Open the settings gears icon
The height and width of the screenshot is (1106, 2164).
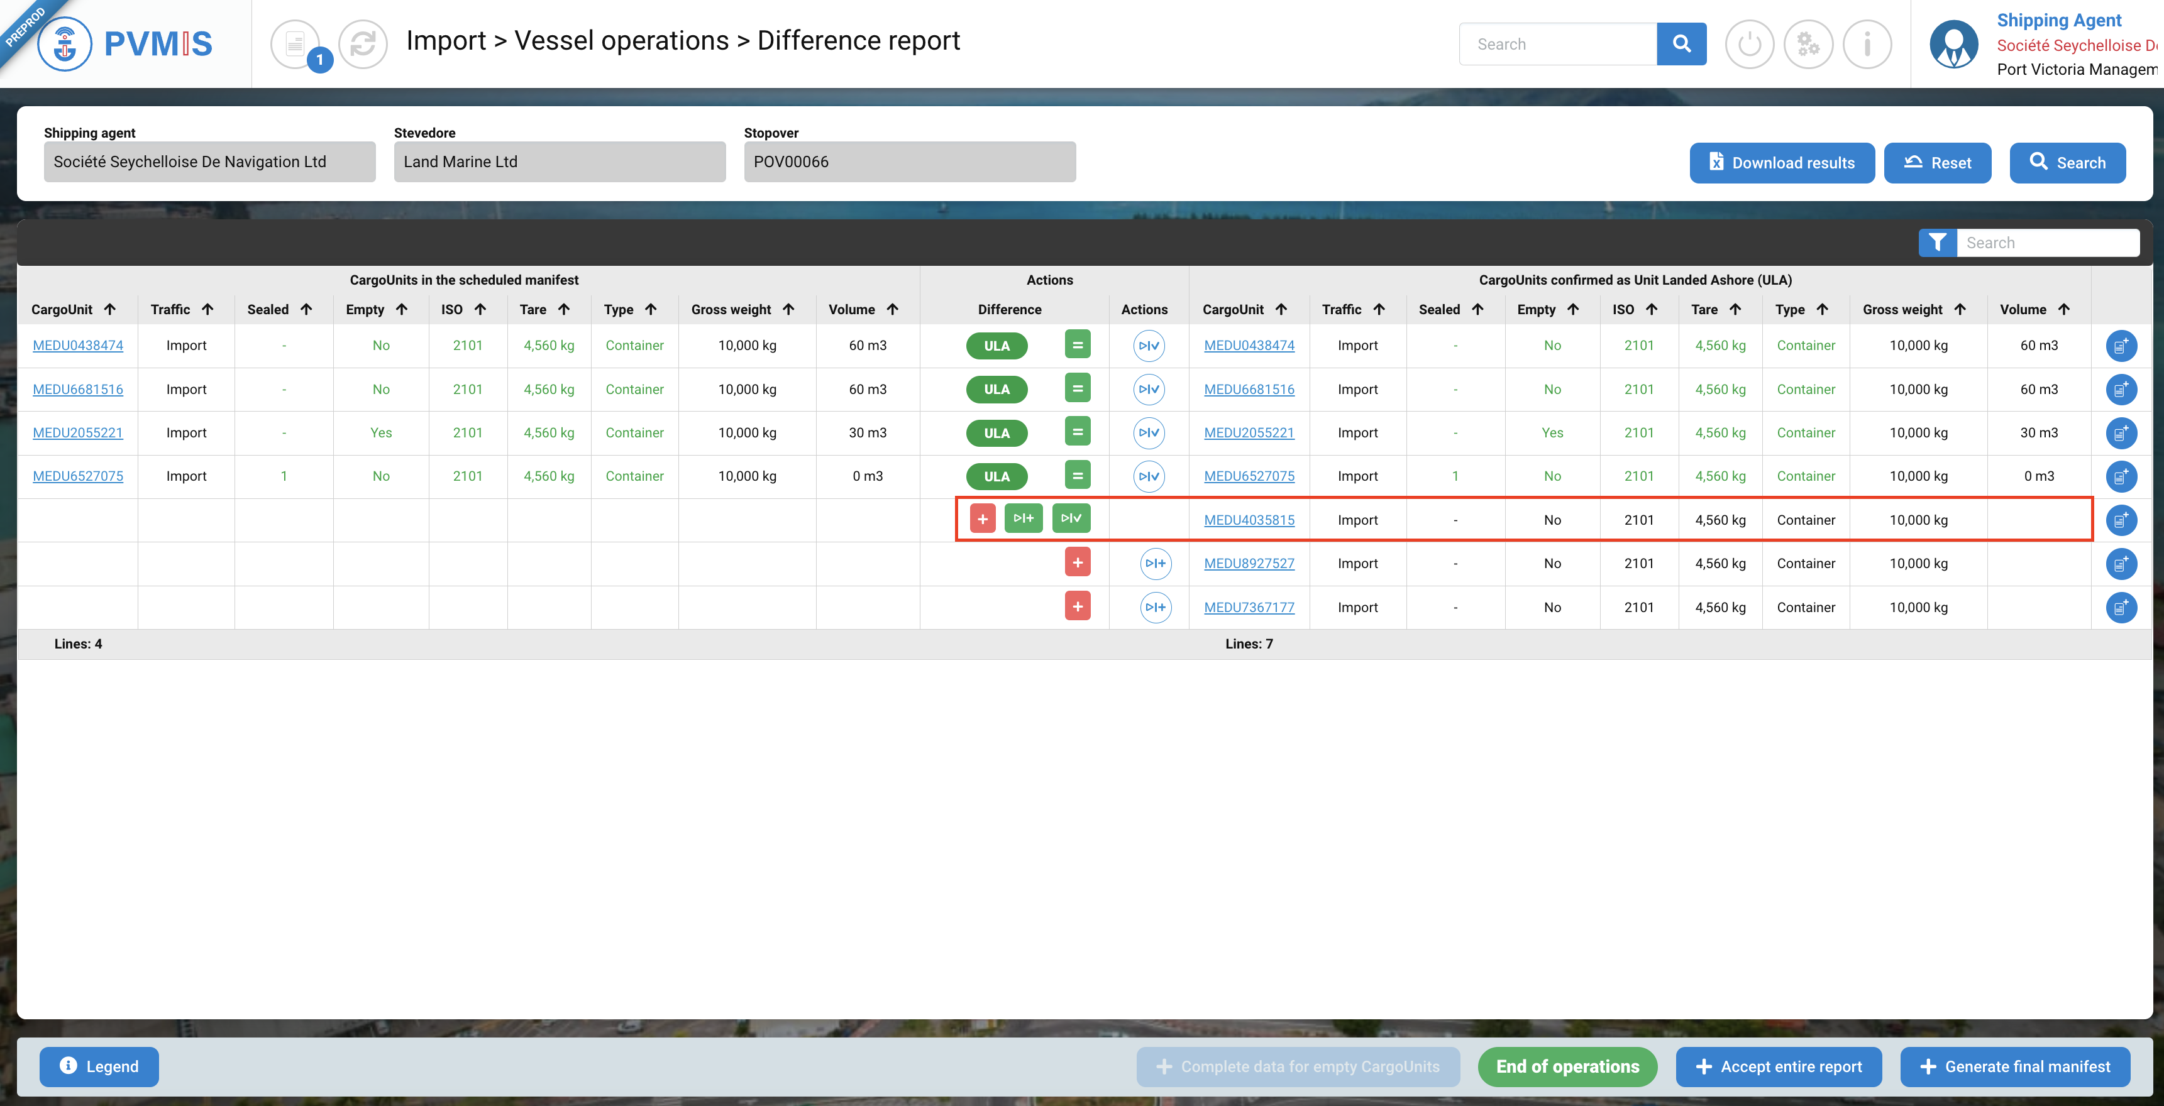(1808, 43)
